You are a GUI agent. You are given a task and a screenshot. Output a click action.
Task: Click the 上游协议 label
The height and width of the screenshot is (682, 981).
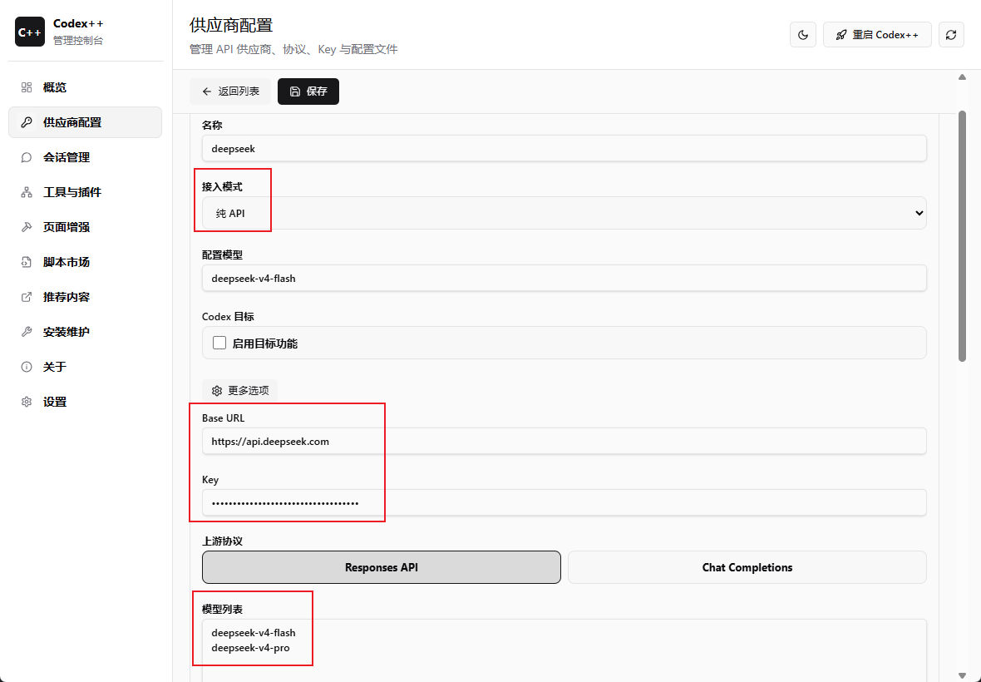(x=222, y=541)
